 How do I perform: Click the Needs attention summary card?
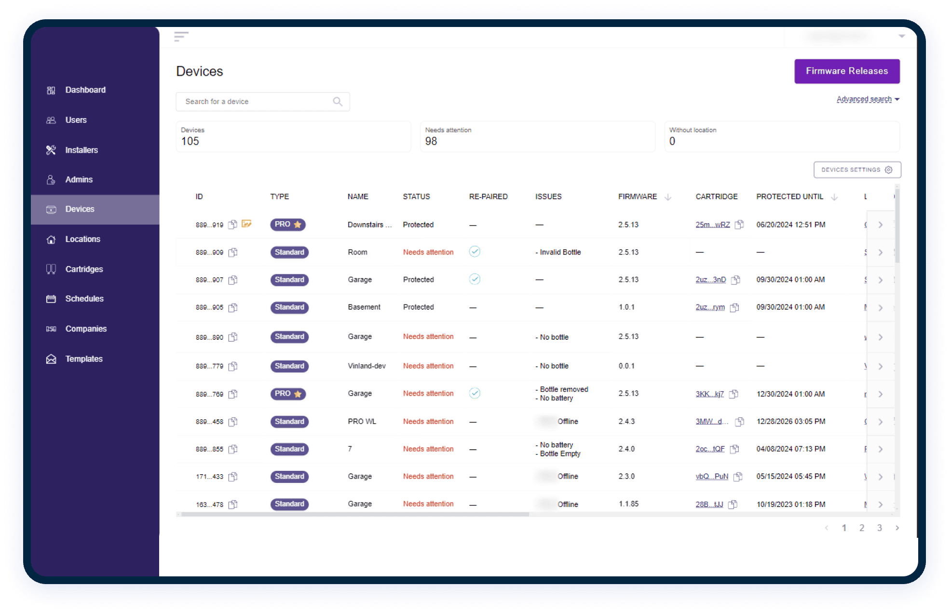pyautogui.click(x=538, y=136)
